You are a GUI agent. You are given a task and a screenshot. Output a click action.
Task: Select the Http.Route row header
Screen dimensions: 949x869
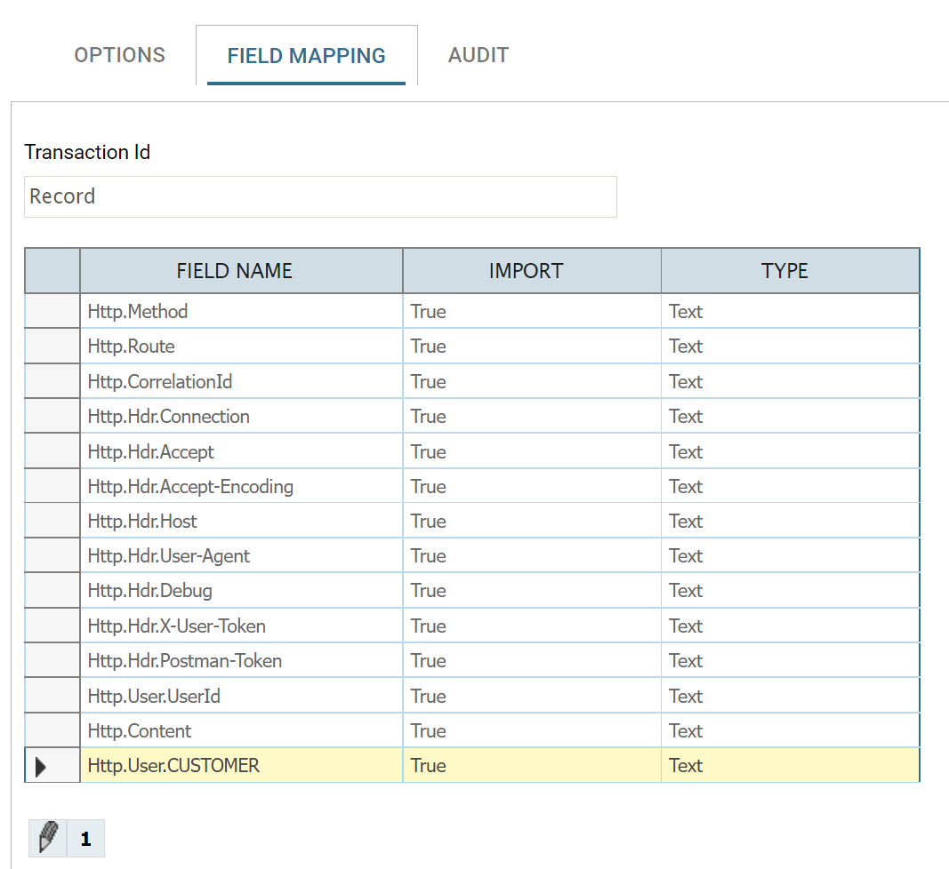tap(52, 347)
